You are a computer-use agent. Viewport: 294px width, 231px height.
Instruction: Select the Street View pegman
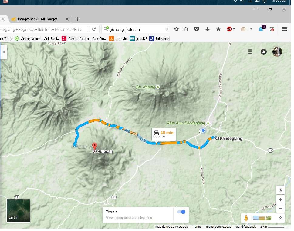246,218
